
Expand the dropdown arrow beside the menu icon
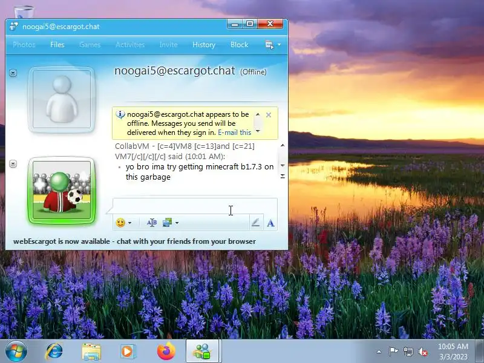coord(279,45)
